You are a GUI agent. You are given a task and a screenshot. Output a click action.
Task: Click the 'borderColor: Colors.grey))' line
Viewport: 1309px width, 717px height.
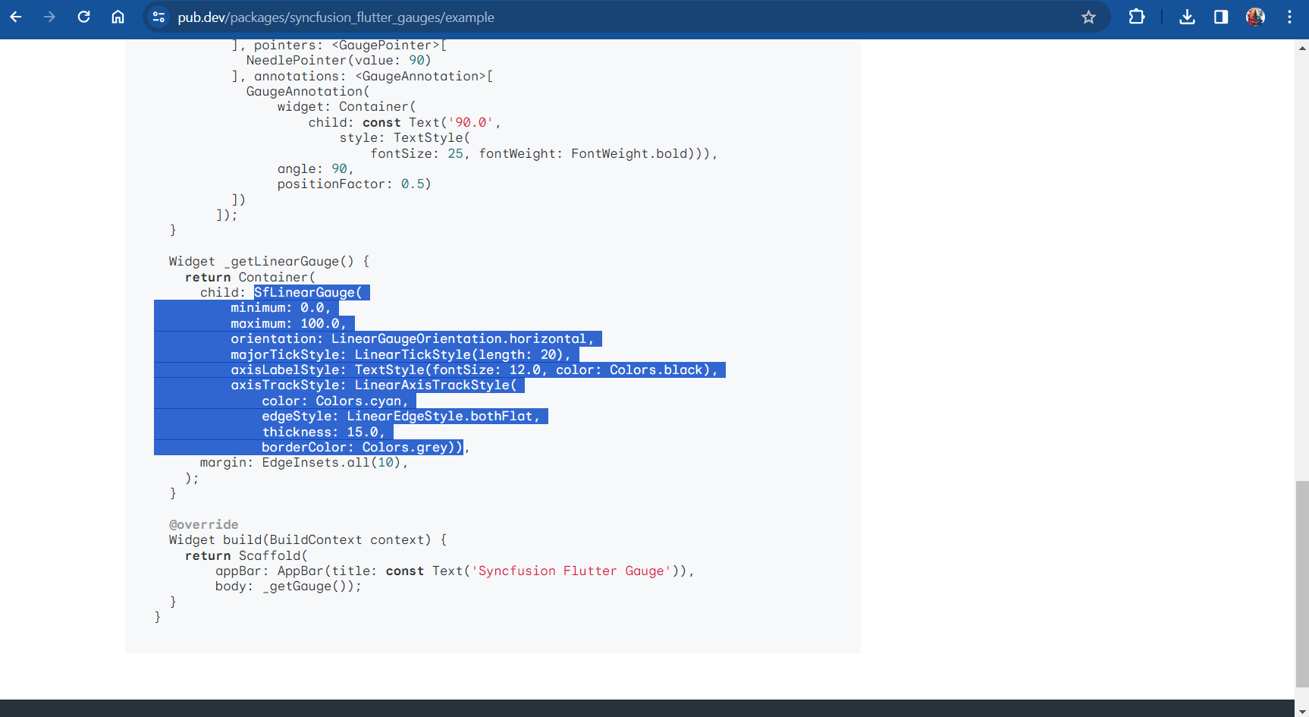363,448
